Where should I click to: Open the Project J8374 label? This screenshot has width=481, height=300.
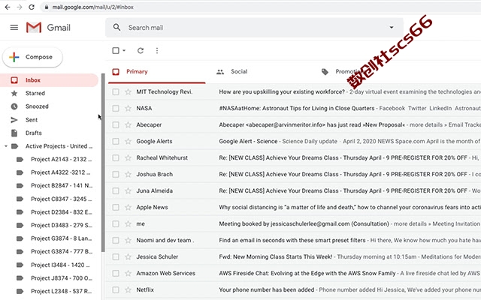point(62,278)
